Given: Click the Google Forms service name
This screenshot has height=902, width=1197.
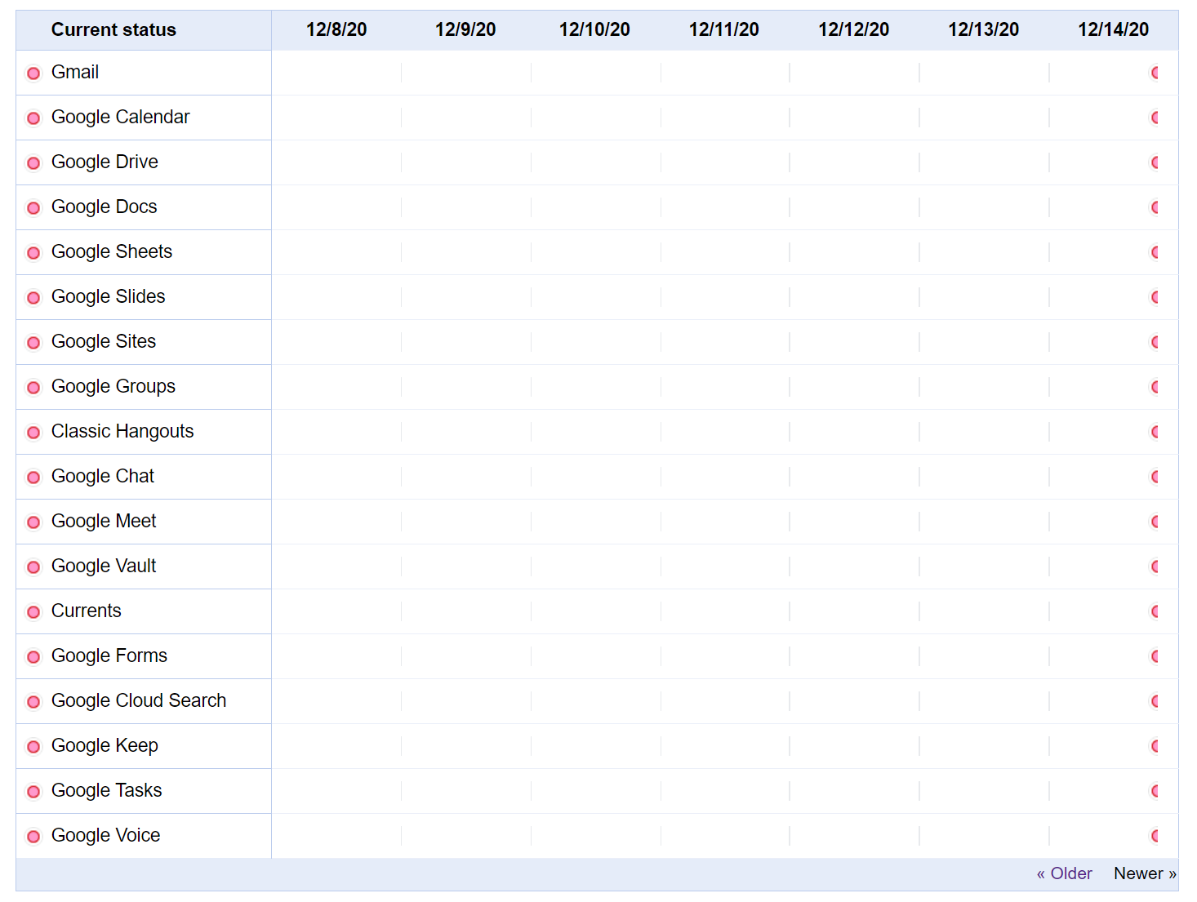Looking at the screenshot, I should (x=109, y=655).
